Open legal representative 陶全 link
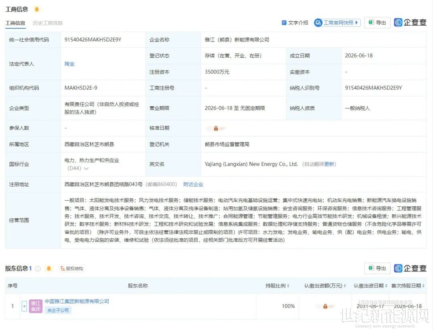The height and width of the screenshot is (330, 433). pos(70,64)
